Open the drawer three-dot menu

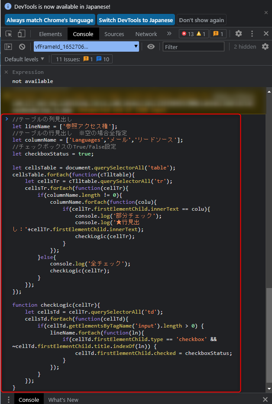point(9,400)
